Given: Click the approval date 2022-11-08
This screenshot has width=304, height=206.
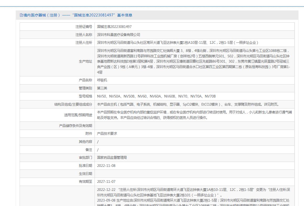Looking at the screenshot, I should coord(106,166).
